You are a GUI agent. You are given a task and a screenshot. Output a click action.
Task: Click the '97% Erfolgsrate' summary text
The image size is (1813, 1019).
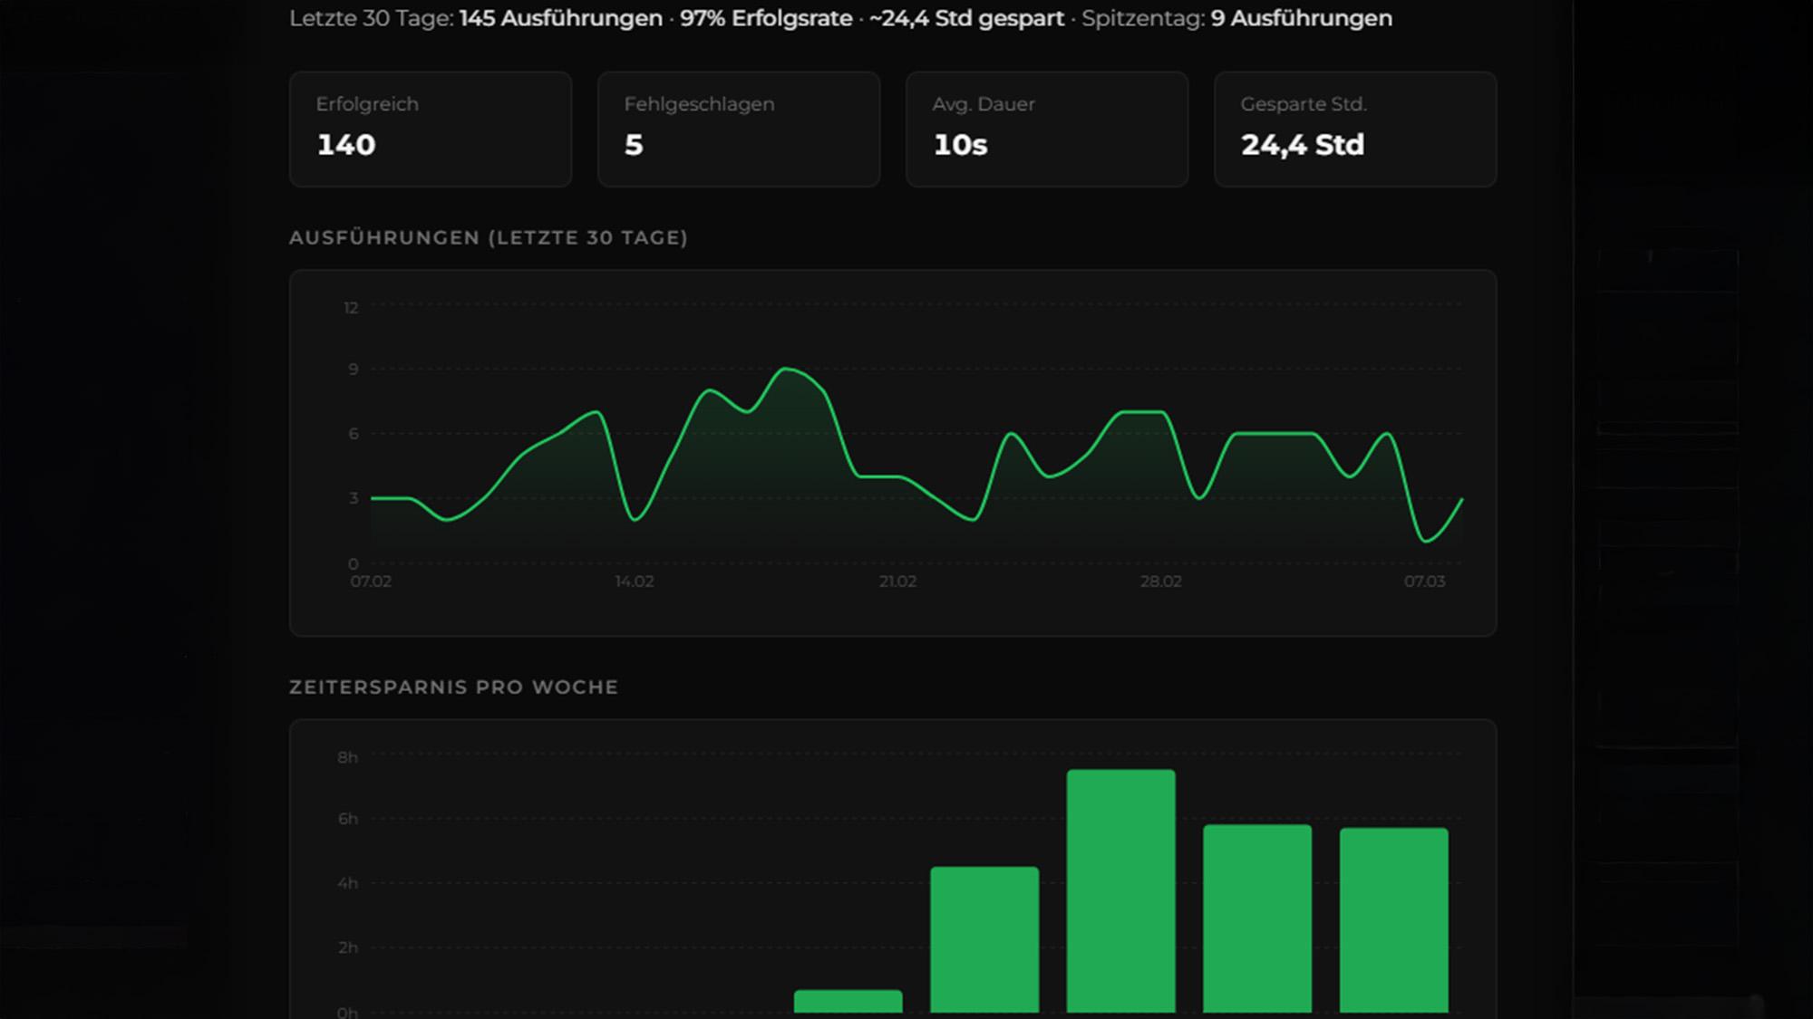point(765,18)
